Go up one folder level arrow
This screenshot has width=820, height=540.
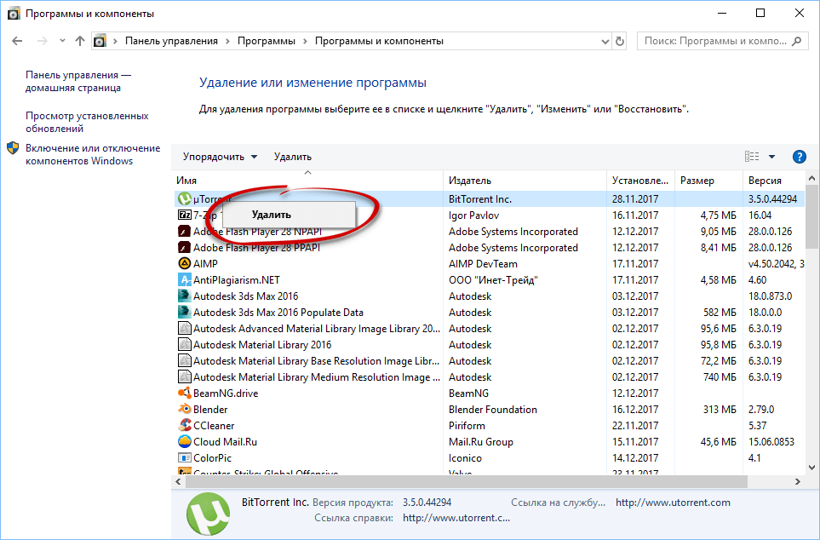coord(80,41)
